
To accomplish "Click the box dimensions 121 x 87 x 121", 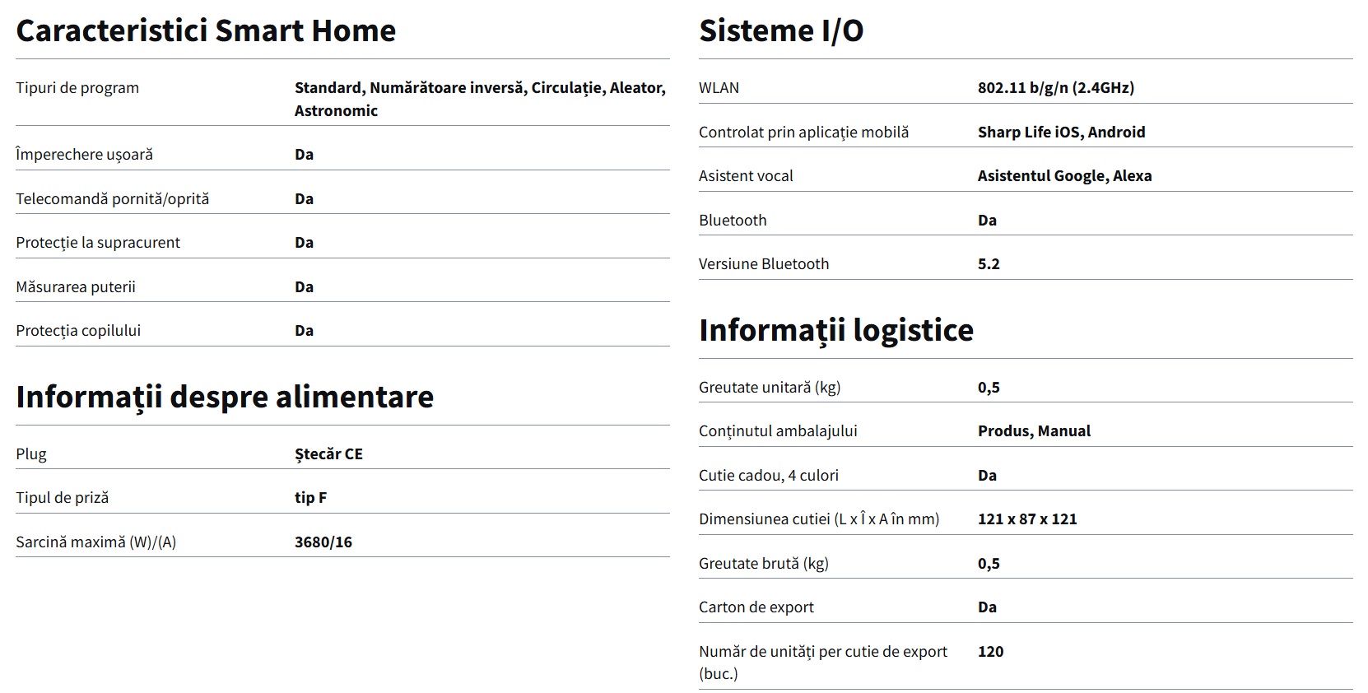I will pos(1027,519).
